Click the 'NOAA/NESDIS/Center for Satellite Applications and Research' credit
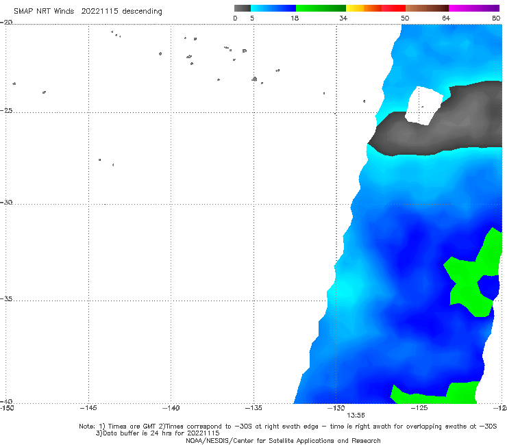This screenshot has width=507, height=445. click(283, 440)
